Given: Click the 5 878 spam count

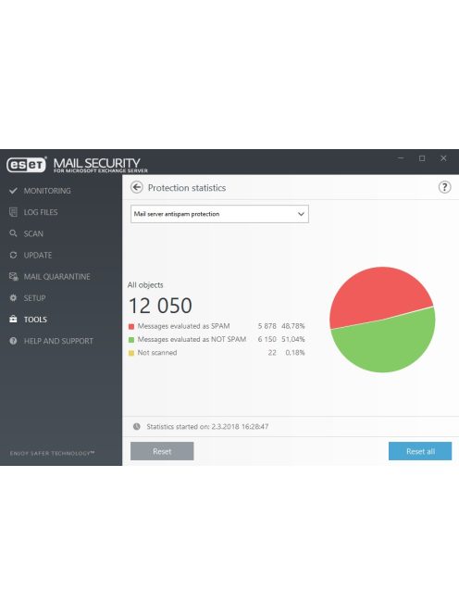Looking at the screenshot, I should pyautogui.click(x=267, y=326).
